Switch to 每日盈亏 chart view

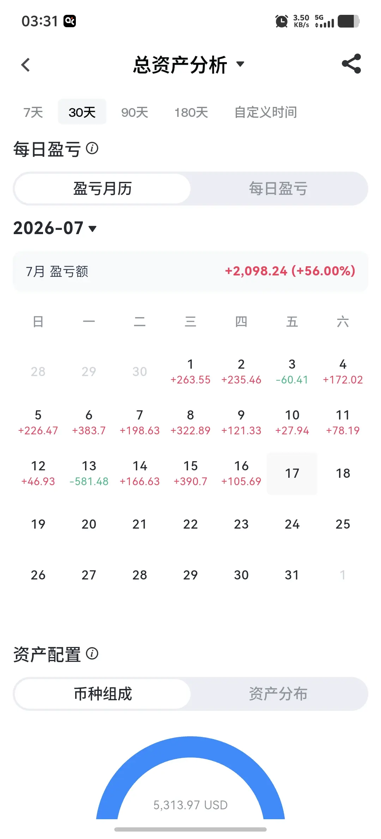point(278,189)
